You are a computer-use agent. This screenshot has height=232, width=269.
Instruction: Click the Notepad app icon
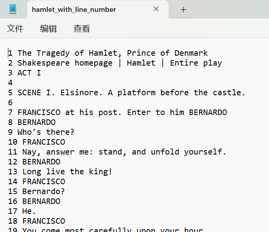coord(13,9)
